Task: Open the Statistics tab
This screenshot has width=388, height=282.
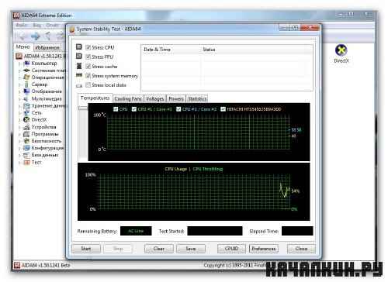Action: coord(197,98)
